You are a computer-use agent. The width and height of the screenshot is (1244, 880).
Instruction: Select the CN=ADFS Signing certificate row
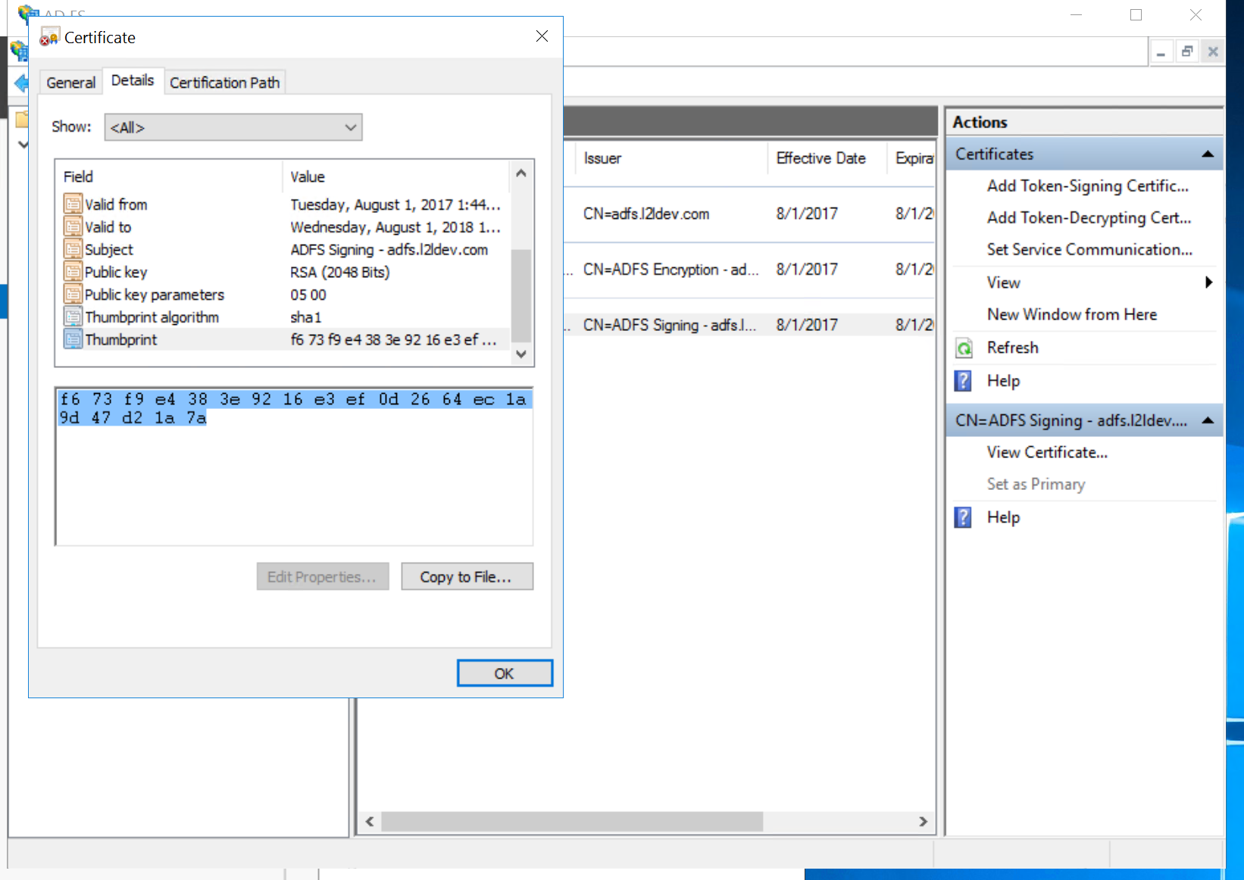click(749, 324)
